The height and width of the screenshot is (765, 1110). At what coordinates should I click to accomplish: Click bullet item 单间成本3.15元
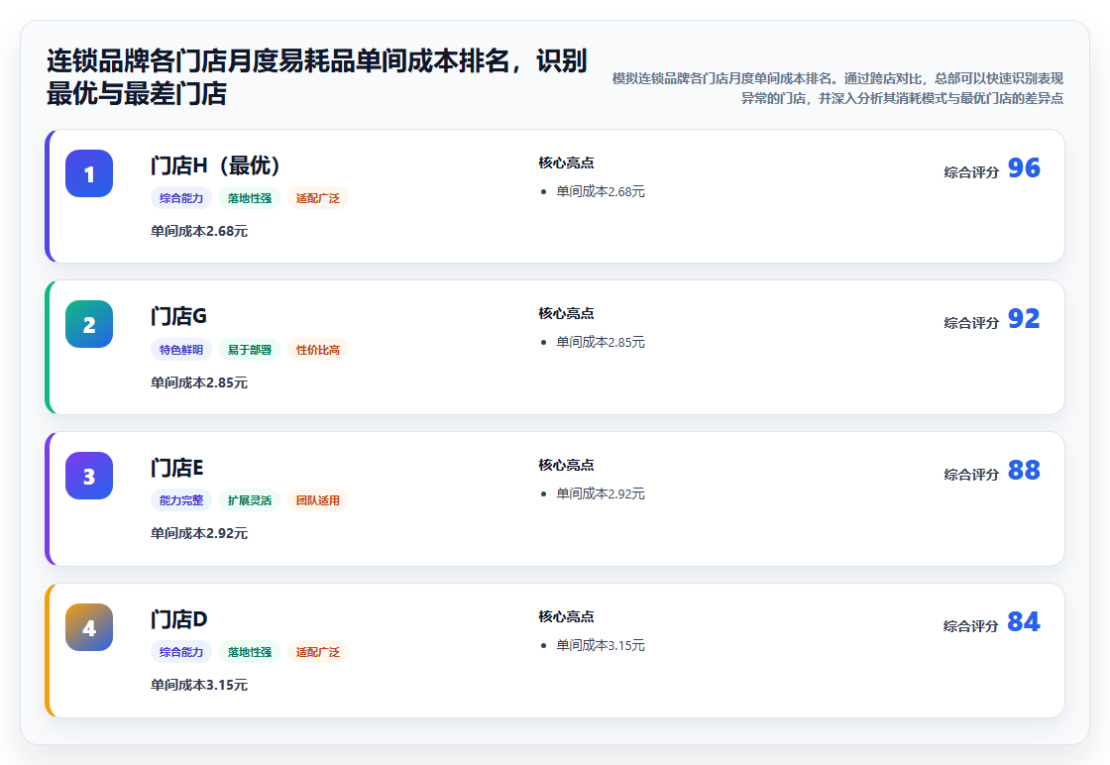601,645
